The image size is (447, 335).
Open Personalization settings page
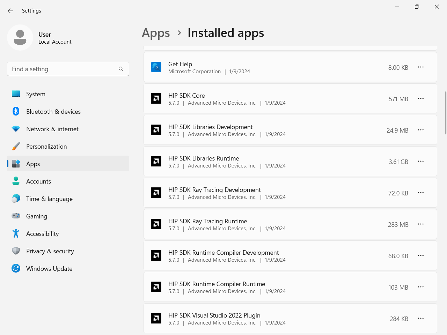click(x=46, y=147)
